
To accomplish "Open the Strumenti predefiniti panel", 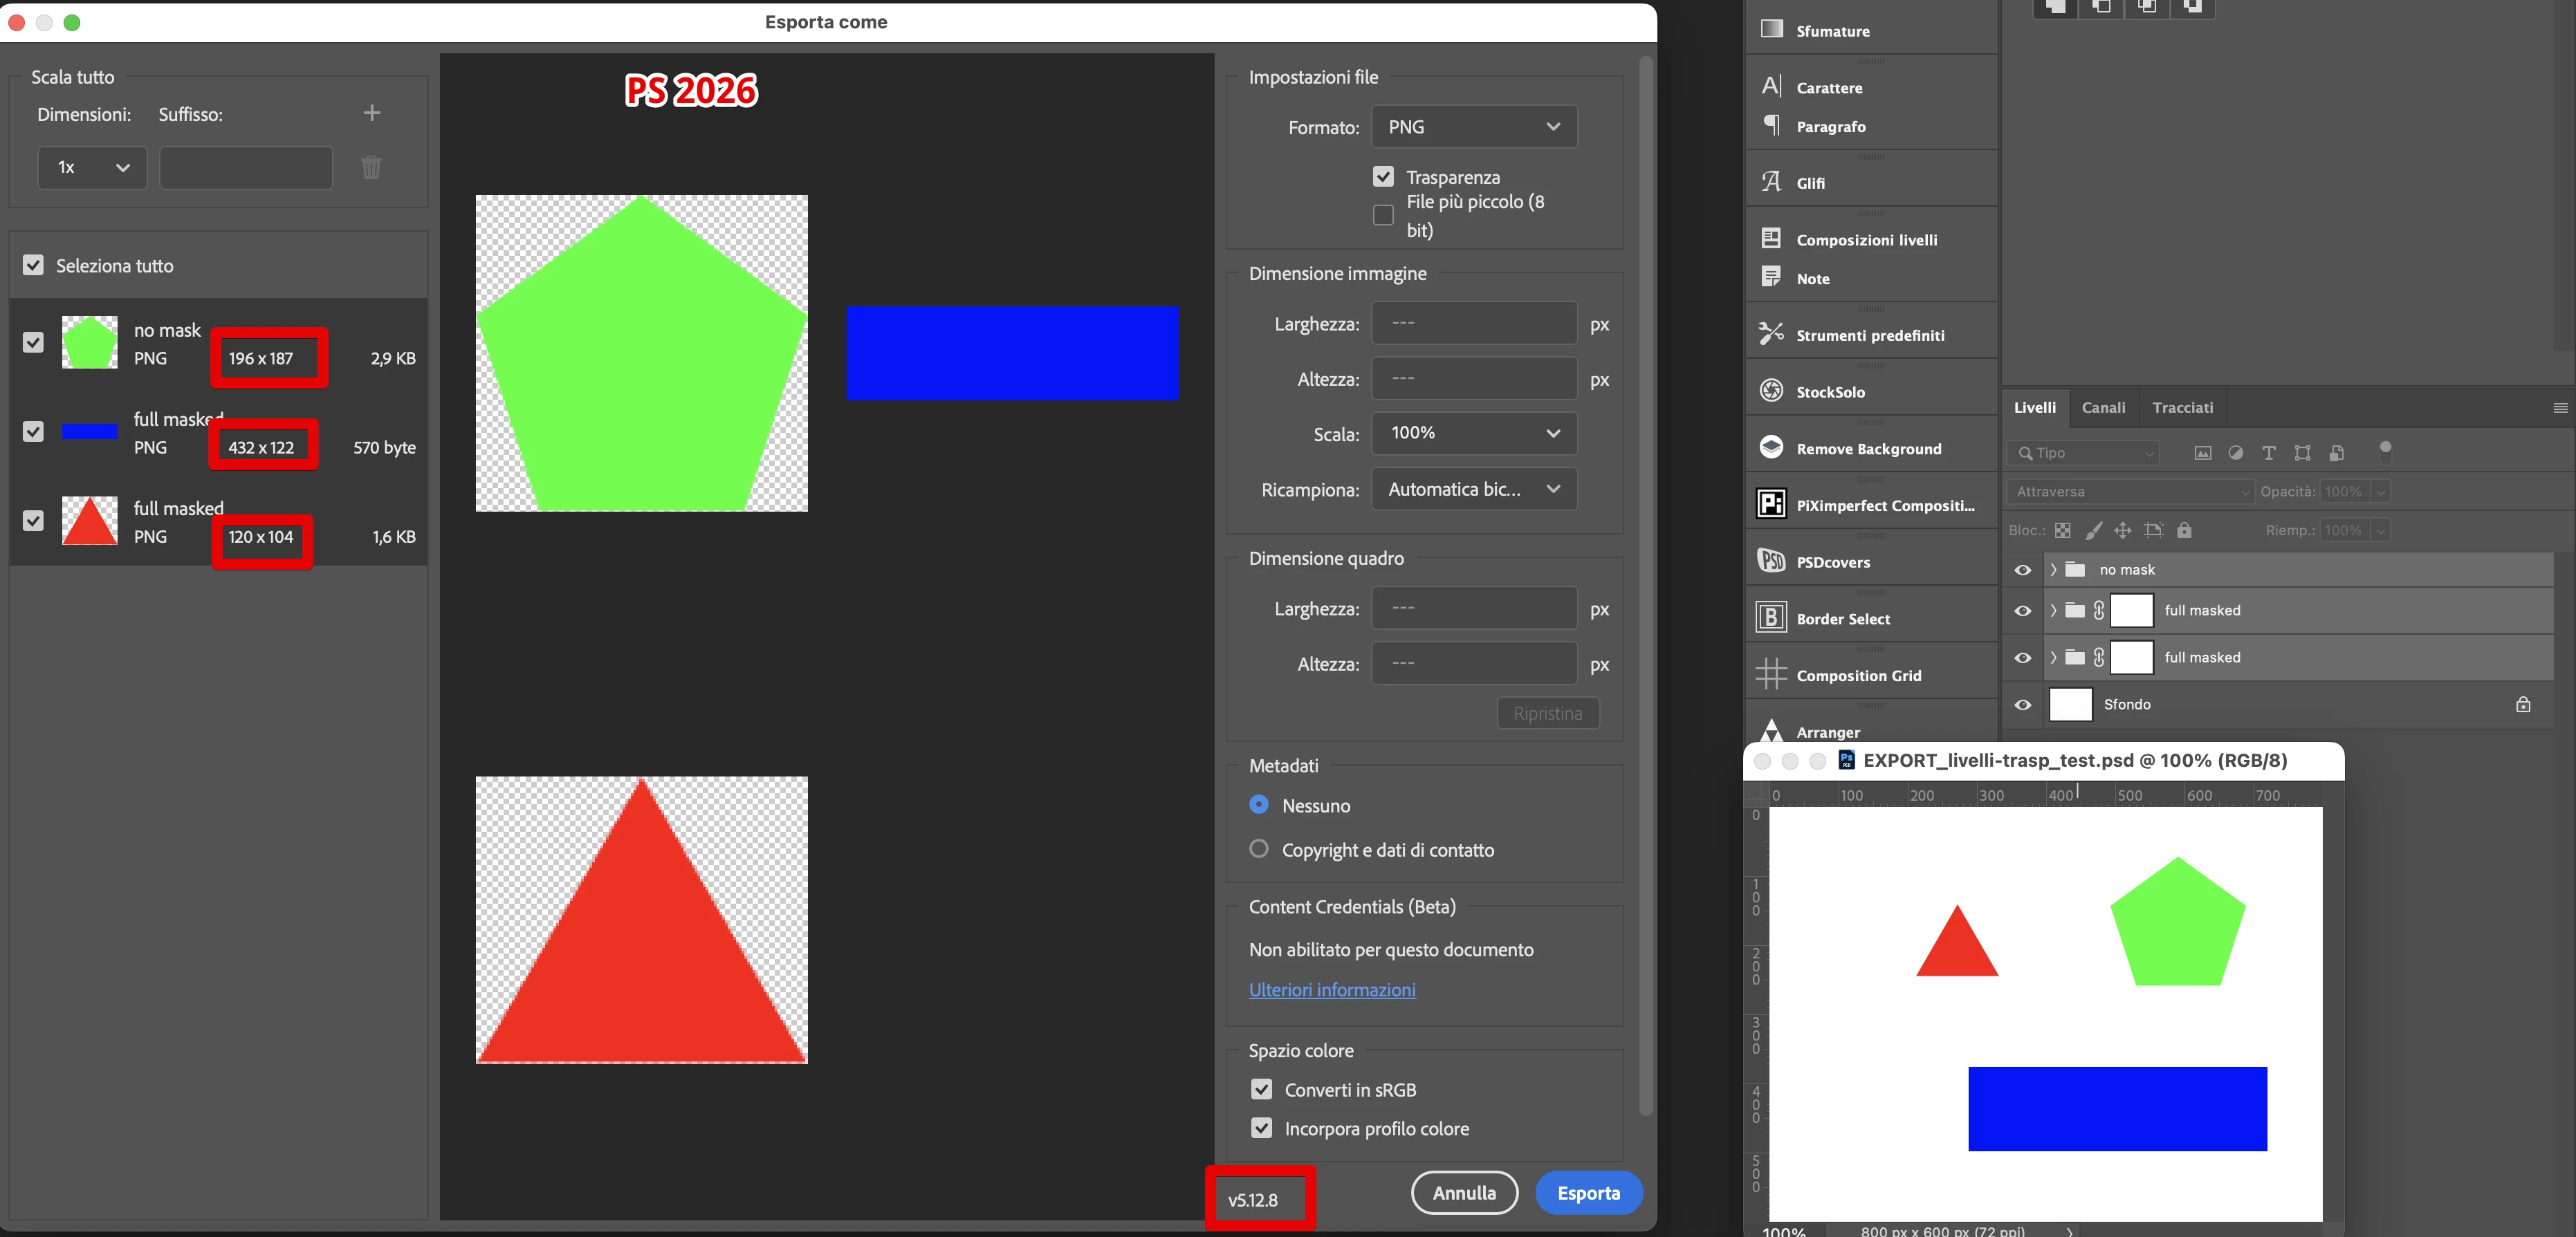I will point(1870,335).
